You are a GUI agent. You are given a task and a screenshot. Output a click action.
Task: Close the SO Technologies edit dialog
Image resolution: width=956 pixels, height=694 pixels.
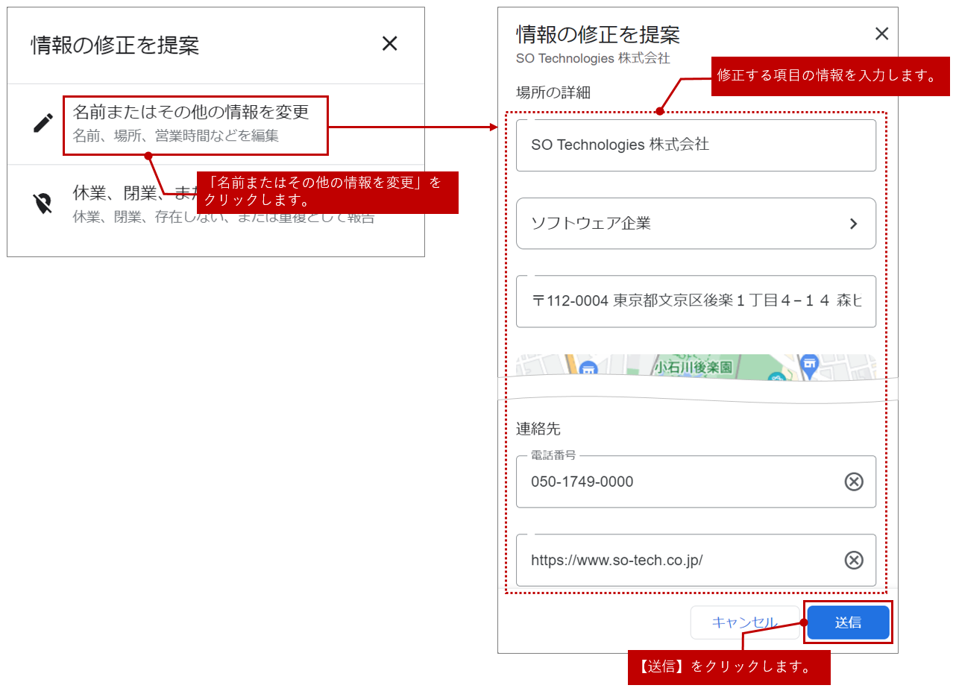881,34
